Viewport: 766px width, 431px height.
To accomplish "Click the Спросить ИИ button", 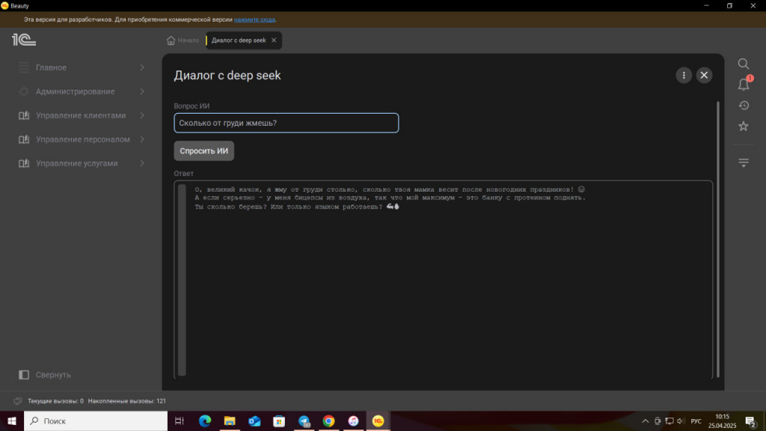I will click(x=203, y=151).
